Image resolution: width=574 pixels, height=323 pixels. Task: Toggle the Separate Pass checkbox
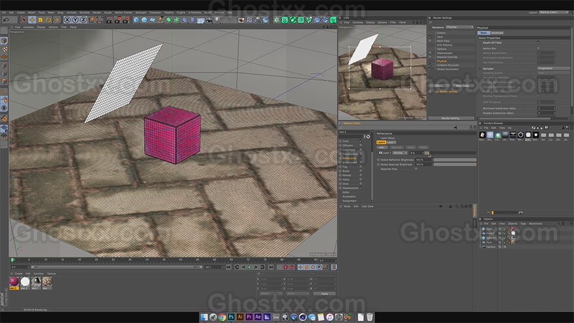coord(416,169)
